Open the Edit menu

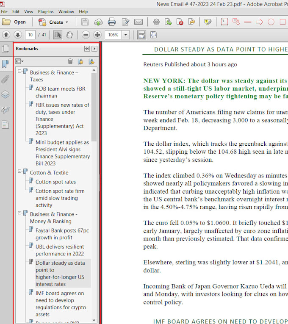16,11
